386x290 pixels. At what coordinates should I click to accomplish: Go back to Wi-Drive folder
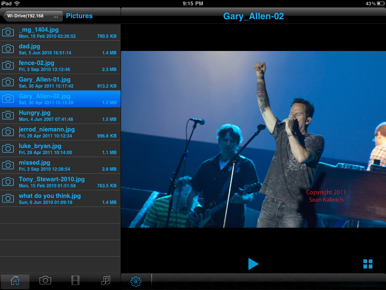click(x=32, y=16)
